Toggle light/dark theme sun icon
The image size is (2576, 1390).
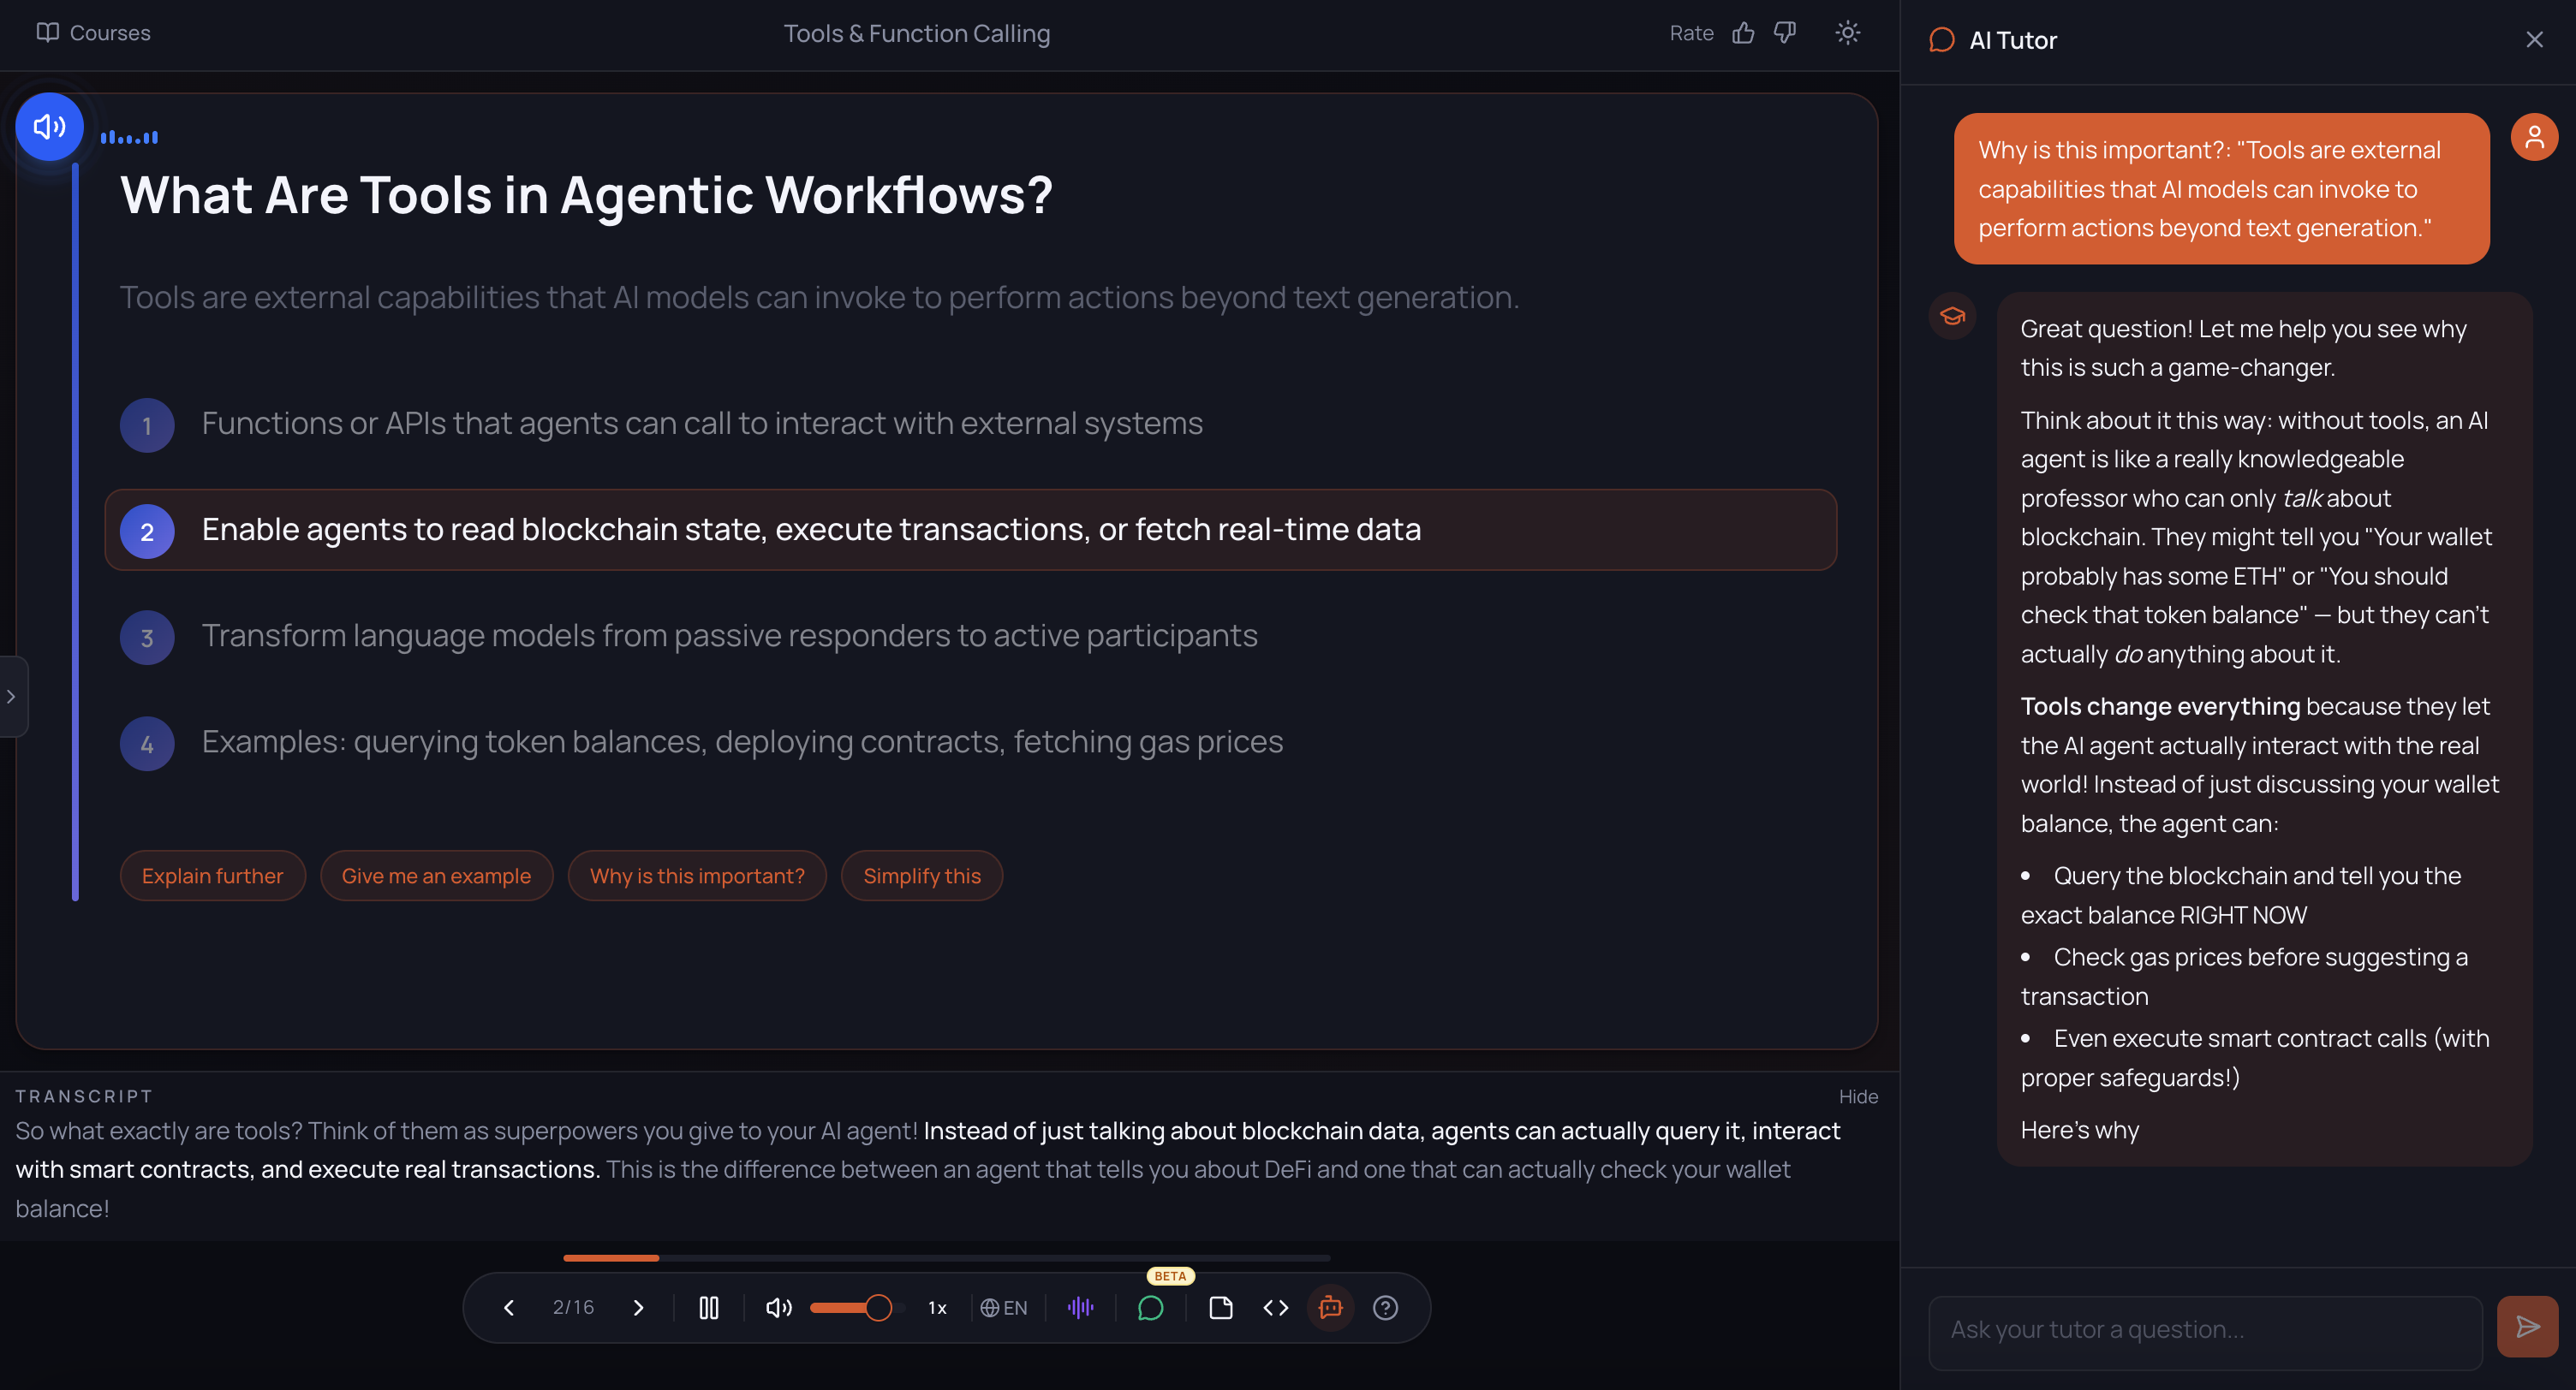click(x=1847, y=33)
